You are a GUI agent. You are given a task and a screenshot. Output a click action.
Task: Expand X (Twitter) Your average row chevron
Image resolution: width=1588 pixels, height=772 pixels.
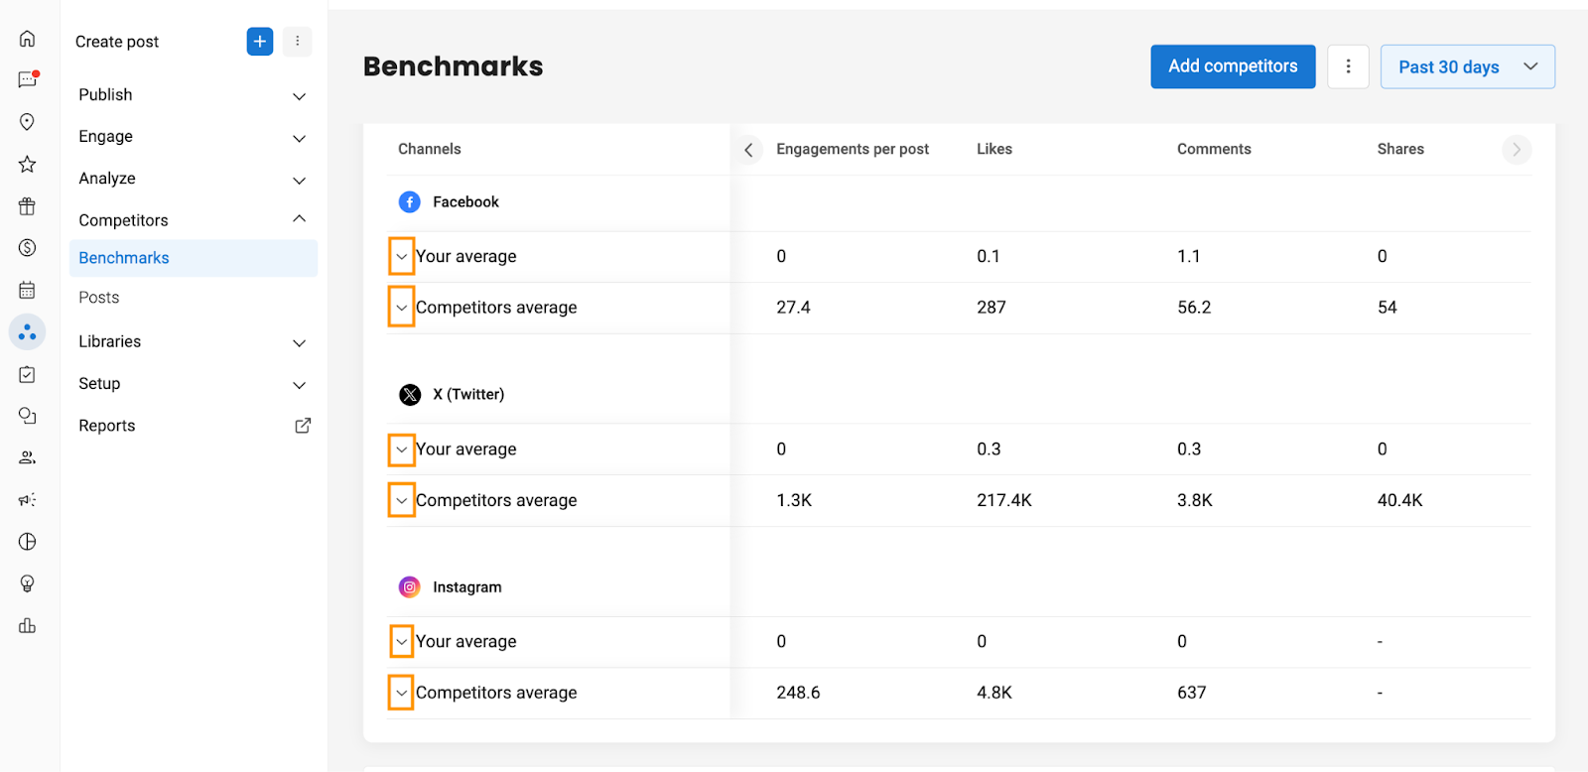click(x=401, y=450)
